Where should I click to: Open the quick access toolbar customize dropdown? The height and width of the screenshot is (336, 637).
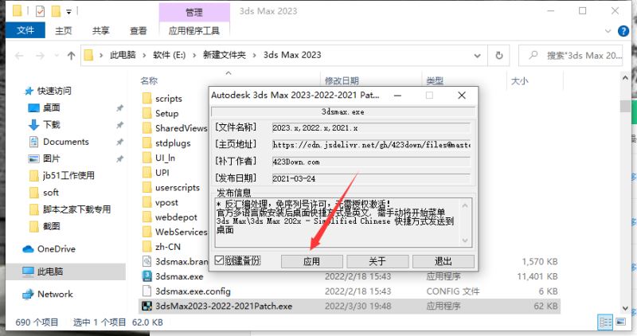(x=68, y=12)
